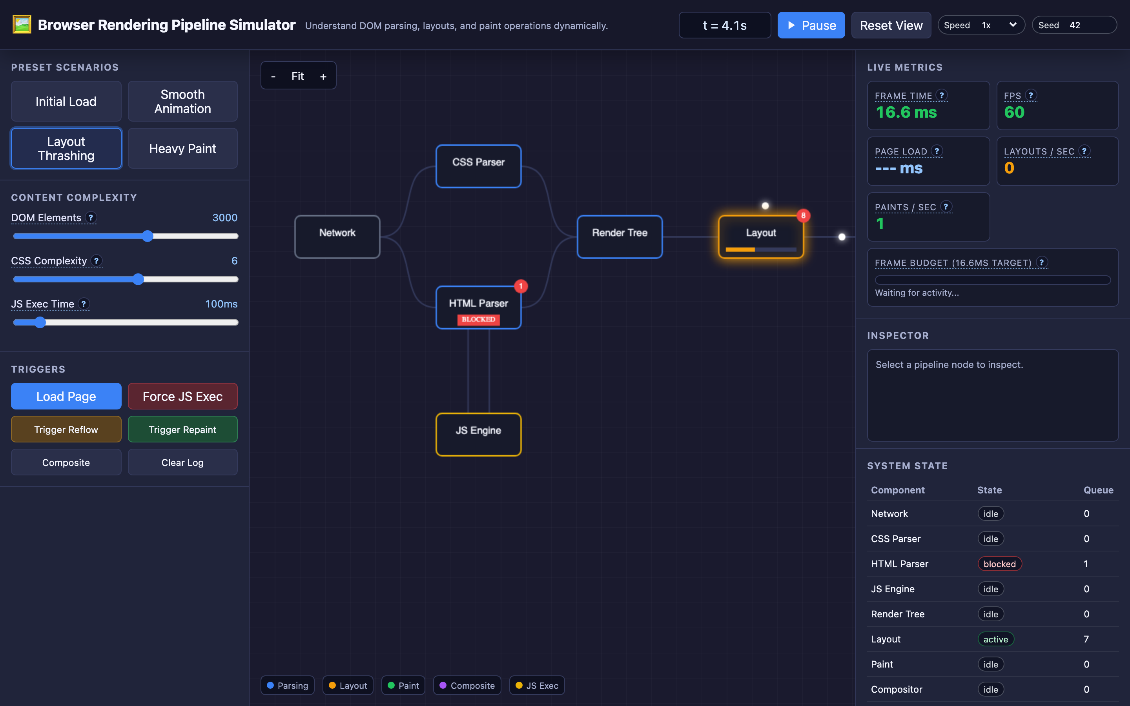The width and height of the screenshot is (1130, 706).
Task: Open the Frame Budget help icon
Action: pyautogui.click(x=1041, y=262)
